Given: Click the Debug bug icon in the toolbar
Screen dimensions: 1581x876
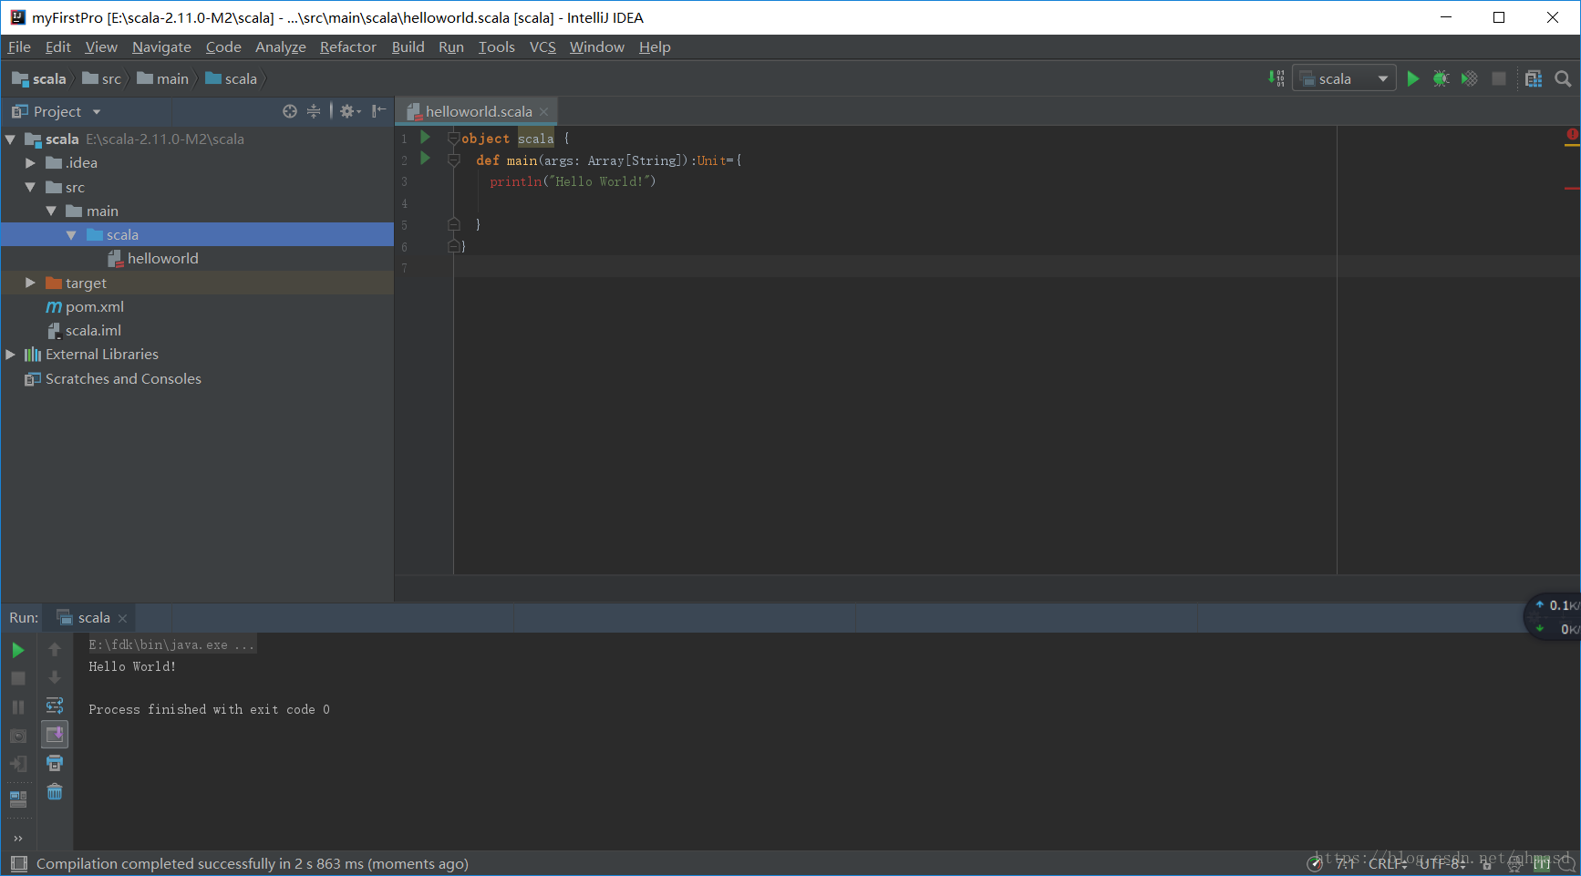Looking at the screenshot, I should tap(1441, 79).
